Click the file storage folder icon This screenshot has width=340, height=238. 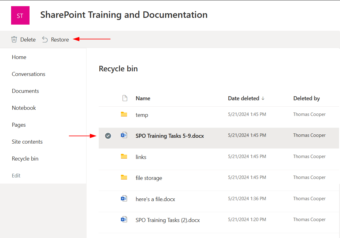(124, 177)
